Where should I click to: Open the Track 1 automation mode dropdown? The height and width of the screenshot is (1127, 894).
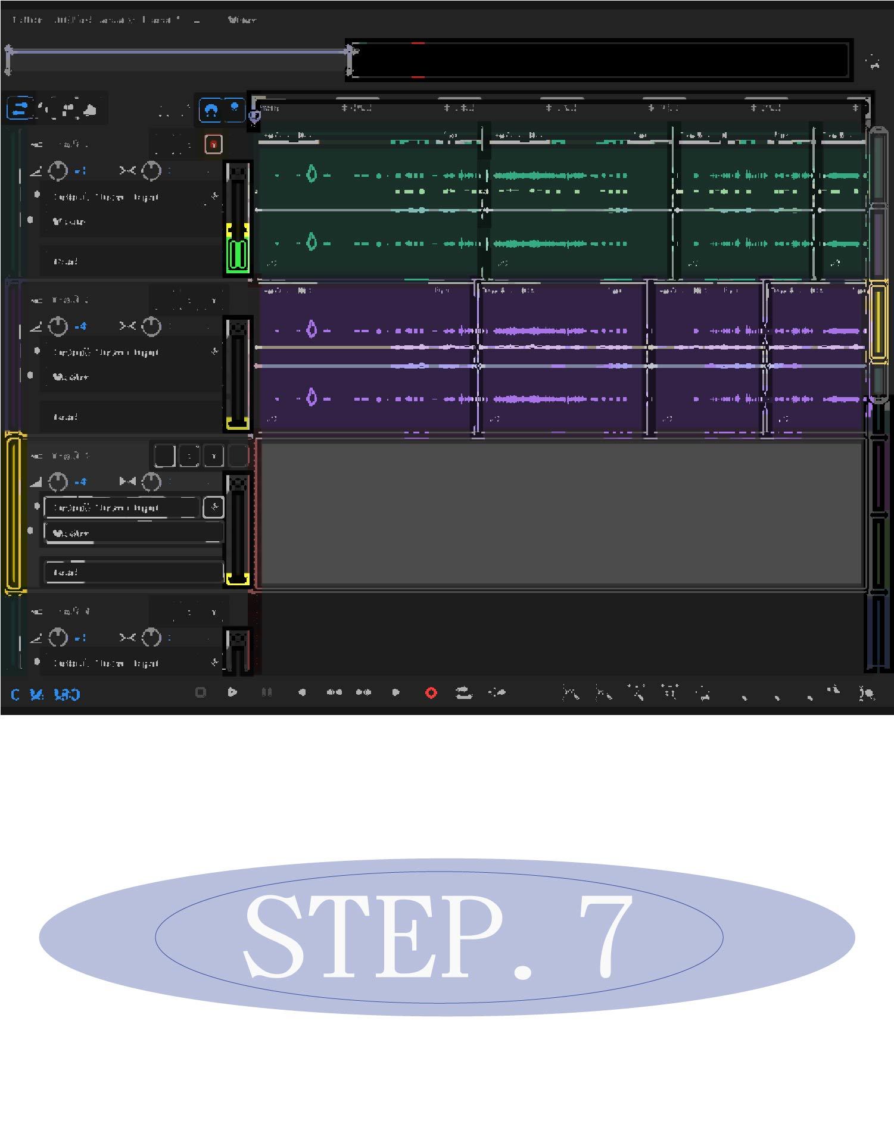pos(133,262)
